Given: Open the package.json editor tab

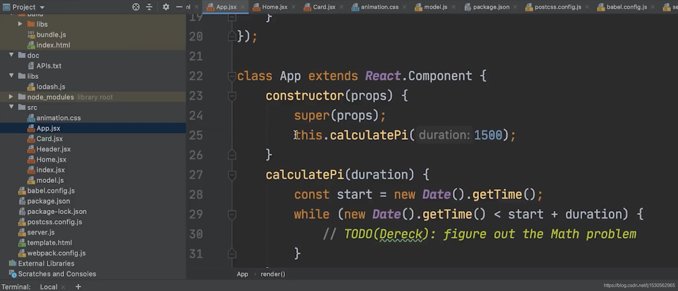Looking at the screenshot, I should (491, 7).
